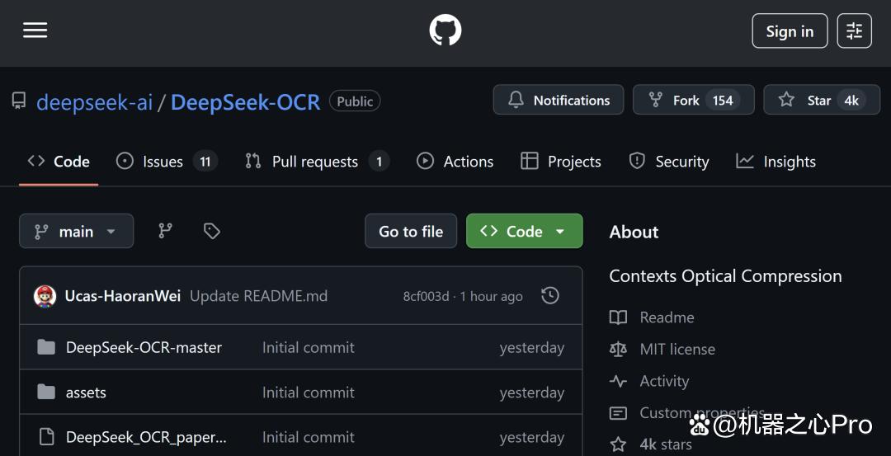The image size is (891, 456).
Task: Open commit history clock icon
Action: point(550,295)
